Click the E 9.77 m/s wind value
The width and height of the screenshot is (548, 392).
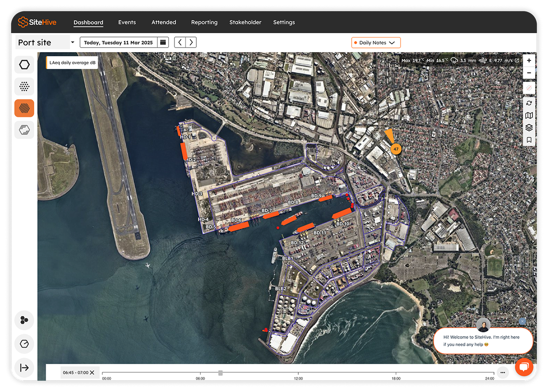coord(501,60)
